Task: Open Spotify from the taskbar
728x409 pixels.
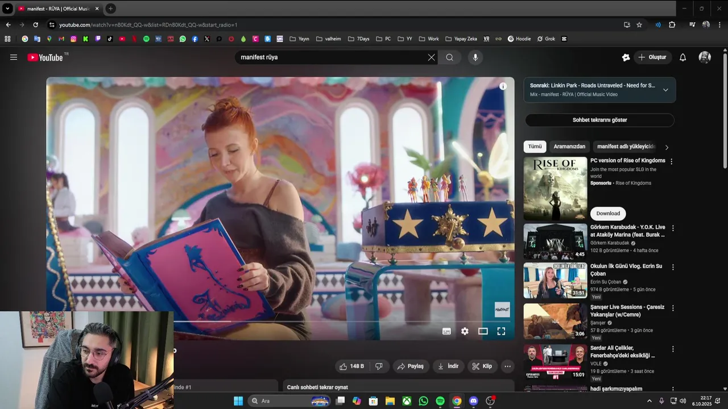Action: (440, 401)
